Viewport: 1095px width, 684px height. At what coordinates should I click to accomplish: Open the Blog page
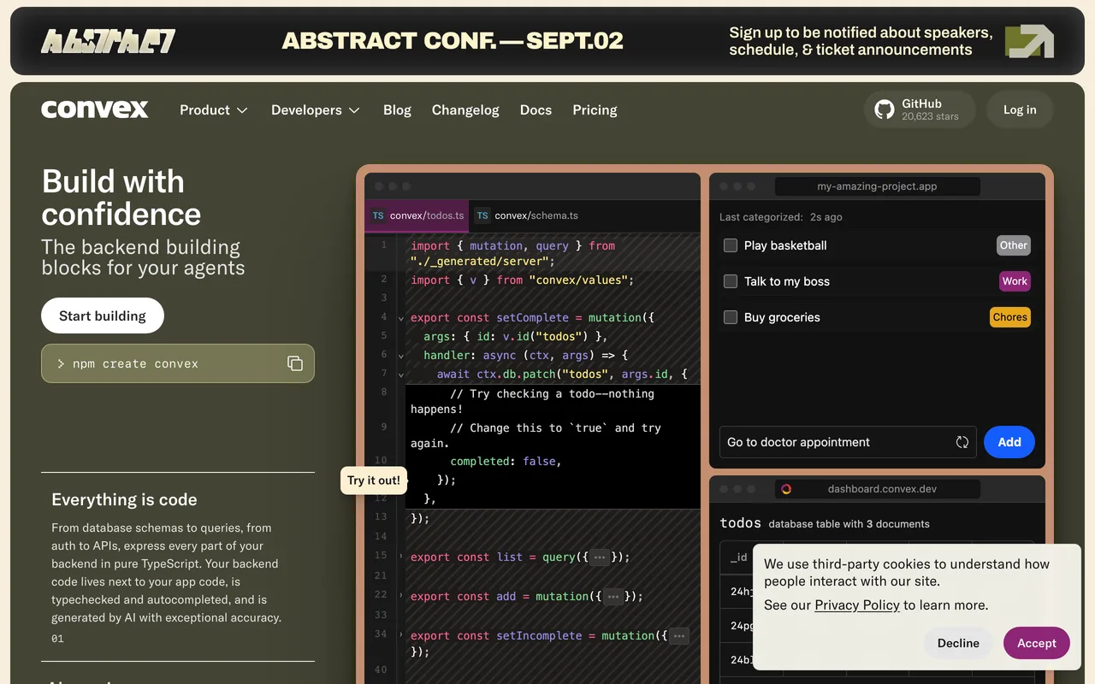coord(397,109)
